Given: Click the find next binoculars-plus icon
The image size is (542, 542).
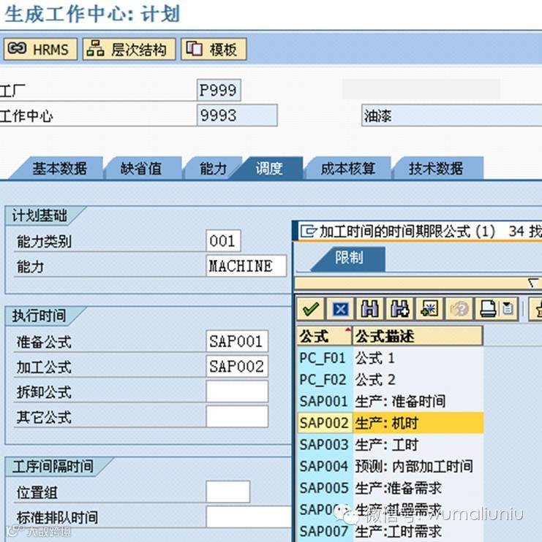Looking at the screenshot, I should tap(399, 309).
